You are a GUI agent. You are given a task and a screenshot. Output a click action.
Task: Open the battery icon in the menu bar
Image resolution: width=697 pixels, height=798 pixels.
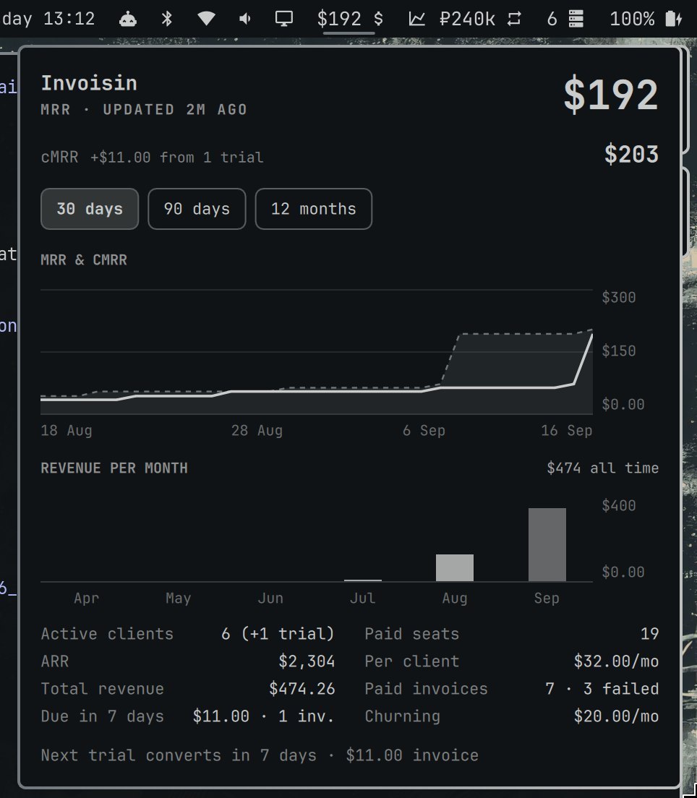pos(673,20)
